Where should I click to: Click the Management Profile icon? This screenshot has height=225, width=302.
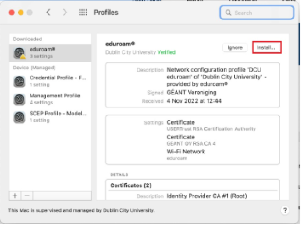coord(19,99)
